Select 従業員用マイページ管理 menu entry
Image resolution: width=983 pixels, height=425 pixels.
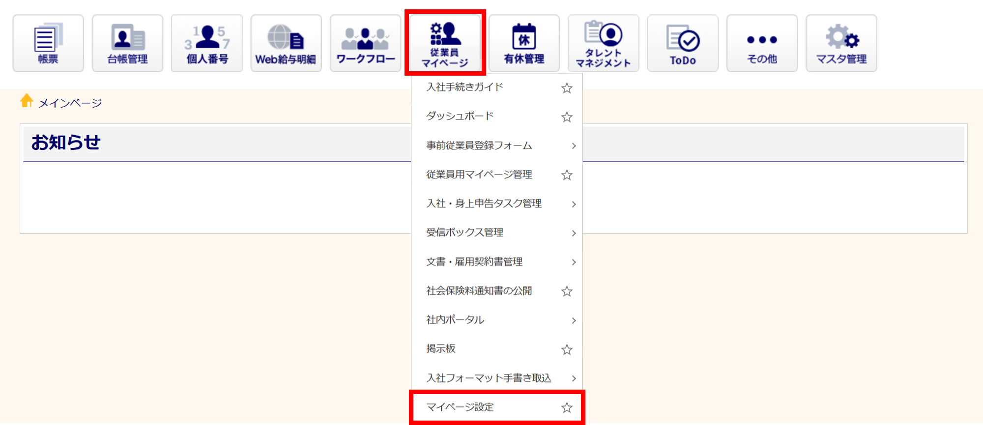pos(479,175)
